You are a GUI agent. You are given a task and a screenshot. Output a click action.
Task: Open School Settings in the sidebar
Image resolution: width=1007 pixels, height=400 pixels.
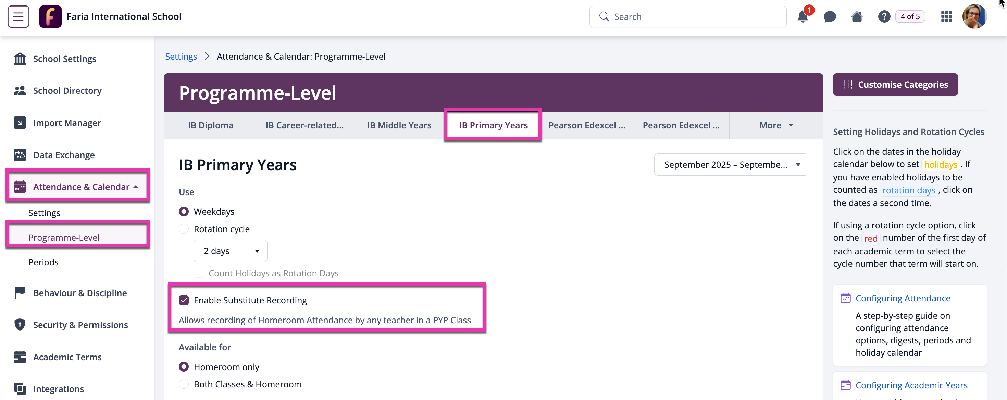[64, 59]
